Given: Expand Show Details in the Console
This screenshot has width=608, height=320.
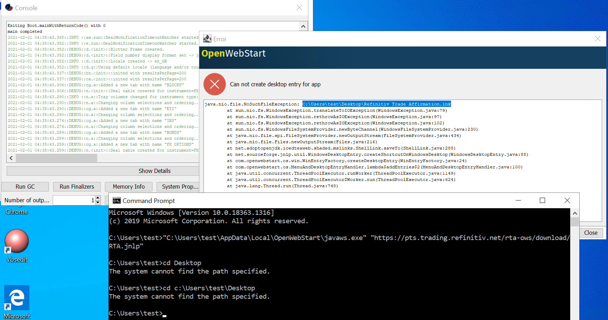Looking at the screenshot, I should point(154,171).
